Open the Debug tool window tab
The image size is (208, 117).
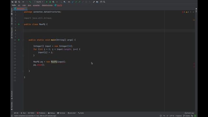[51, 113]
